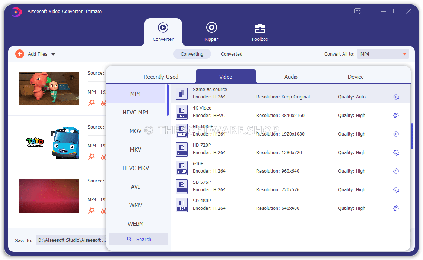Switch to the Ripper tab

(211, 32)
